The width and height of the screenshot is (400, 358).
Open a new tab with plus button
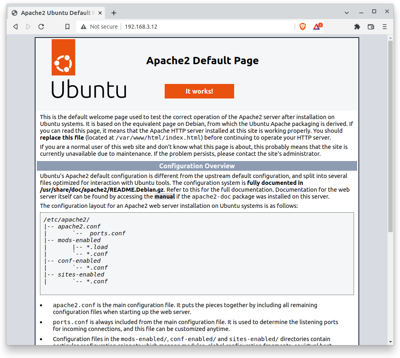(x=114, y=13)
